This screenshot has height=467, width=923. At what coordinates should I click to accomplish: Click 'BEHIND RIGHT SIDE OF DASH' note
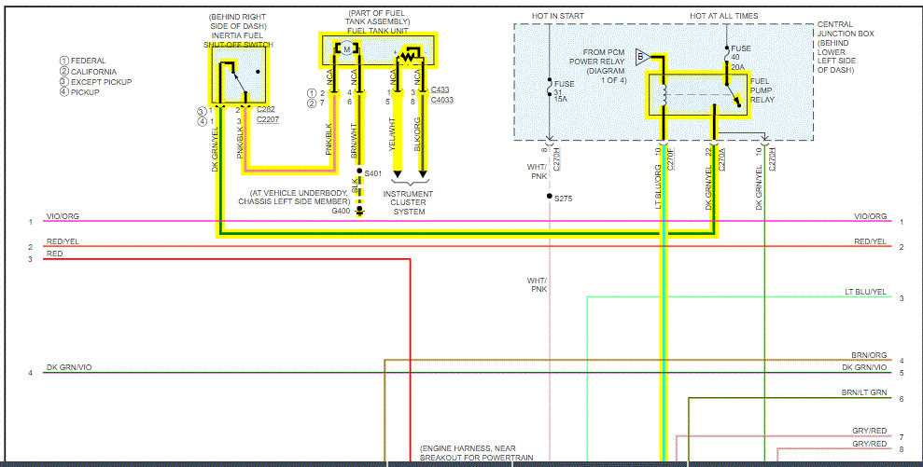237,21
